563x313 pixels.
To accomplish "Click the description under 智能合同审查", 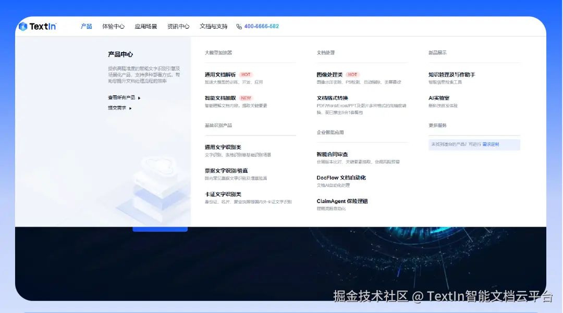I will (358, 161).
